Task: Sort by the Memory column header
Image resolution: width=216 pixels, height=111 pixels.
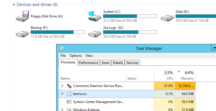Action: (185, 76)
